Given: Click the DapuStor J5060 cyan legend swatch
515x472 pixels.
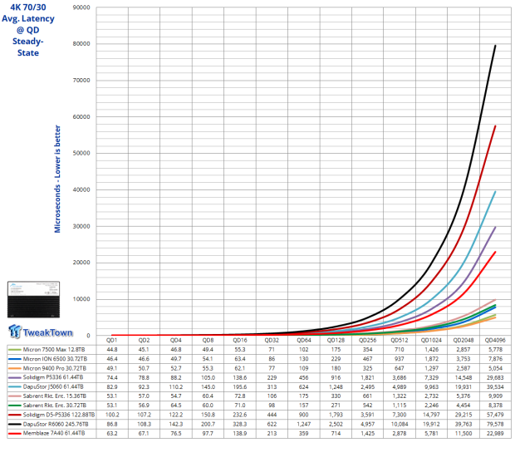Looking at the screenshot, I should [15, 387].
